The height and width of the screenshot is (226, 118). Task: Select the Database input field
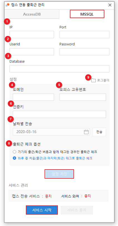(59, 68)
